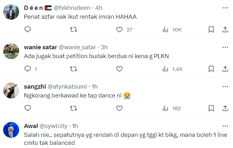Share Déen's tweet
Viewport: 233px width, 148px height.
[x=225, y=30]
